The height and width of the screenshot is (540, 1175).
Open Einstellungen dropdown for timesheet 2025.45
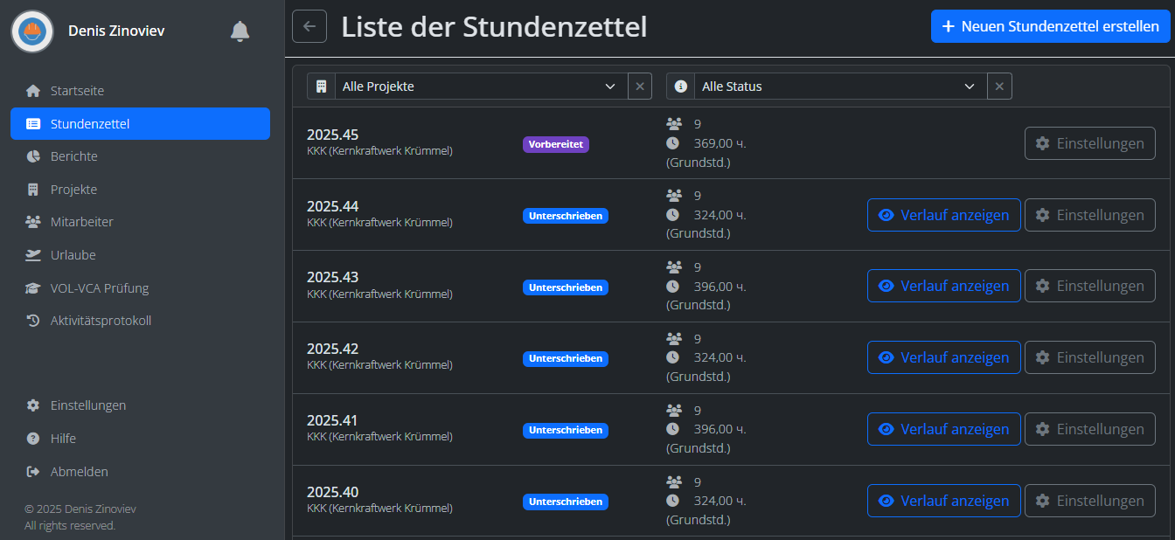pyautogui.click(x=1089, y=143)
